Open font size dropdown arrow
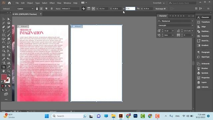213x120 pixels. [x=173, y=31]
